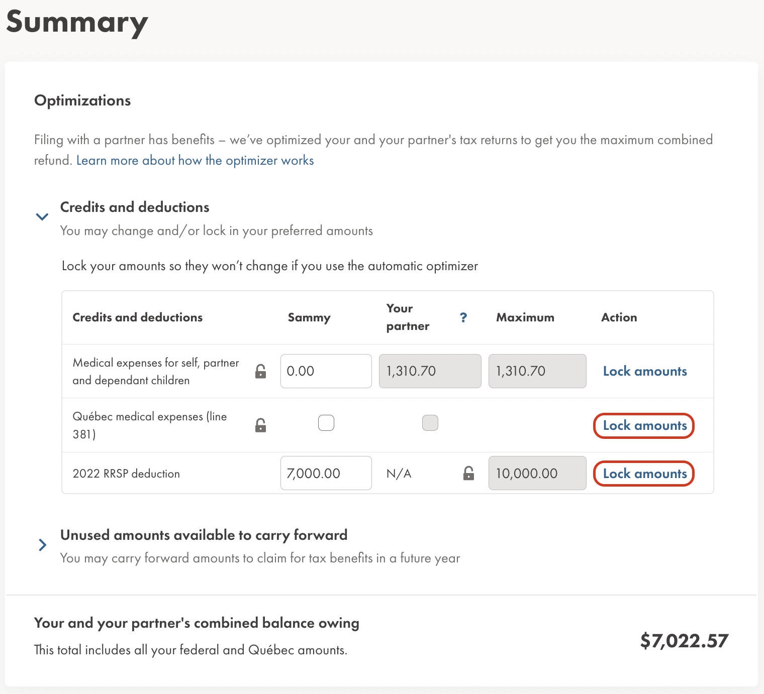Click the Your partner column header
Image resolution: width=764 pixels, height=694 pixels.
pos(408,317)
